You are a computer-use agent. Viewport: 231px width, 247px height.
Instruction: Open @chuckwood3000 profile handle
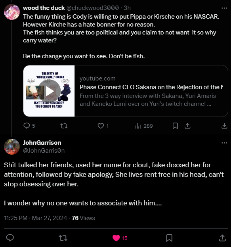[x=93, y=8]
